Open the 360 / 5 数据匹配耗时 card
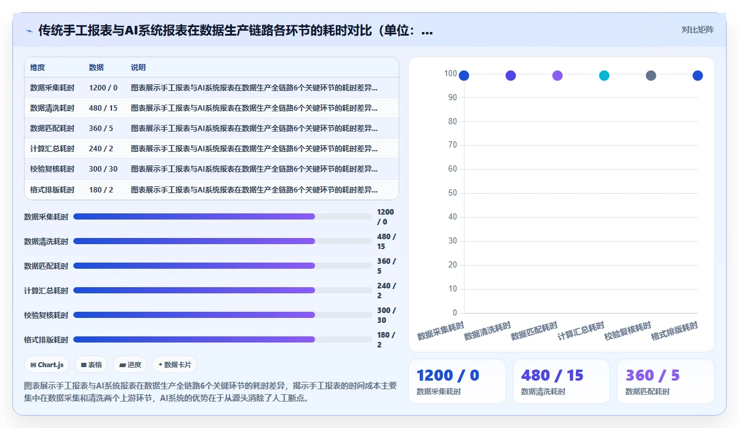Viewport: 739px width, 428px height. [x=666, y=381]
